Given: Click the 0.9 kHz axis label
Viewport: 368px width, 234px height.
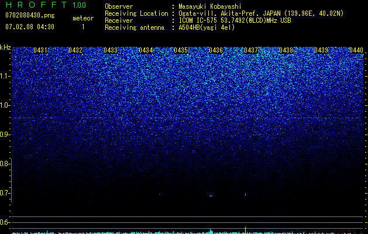Looking at the screenshot, I should (5, 135).
